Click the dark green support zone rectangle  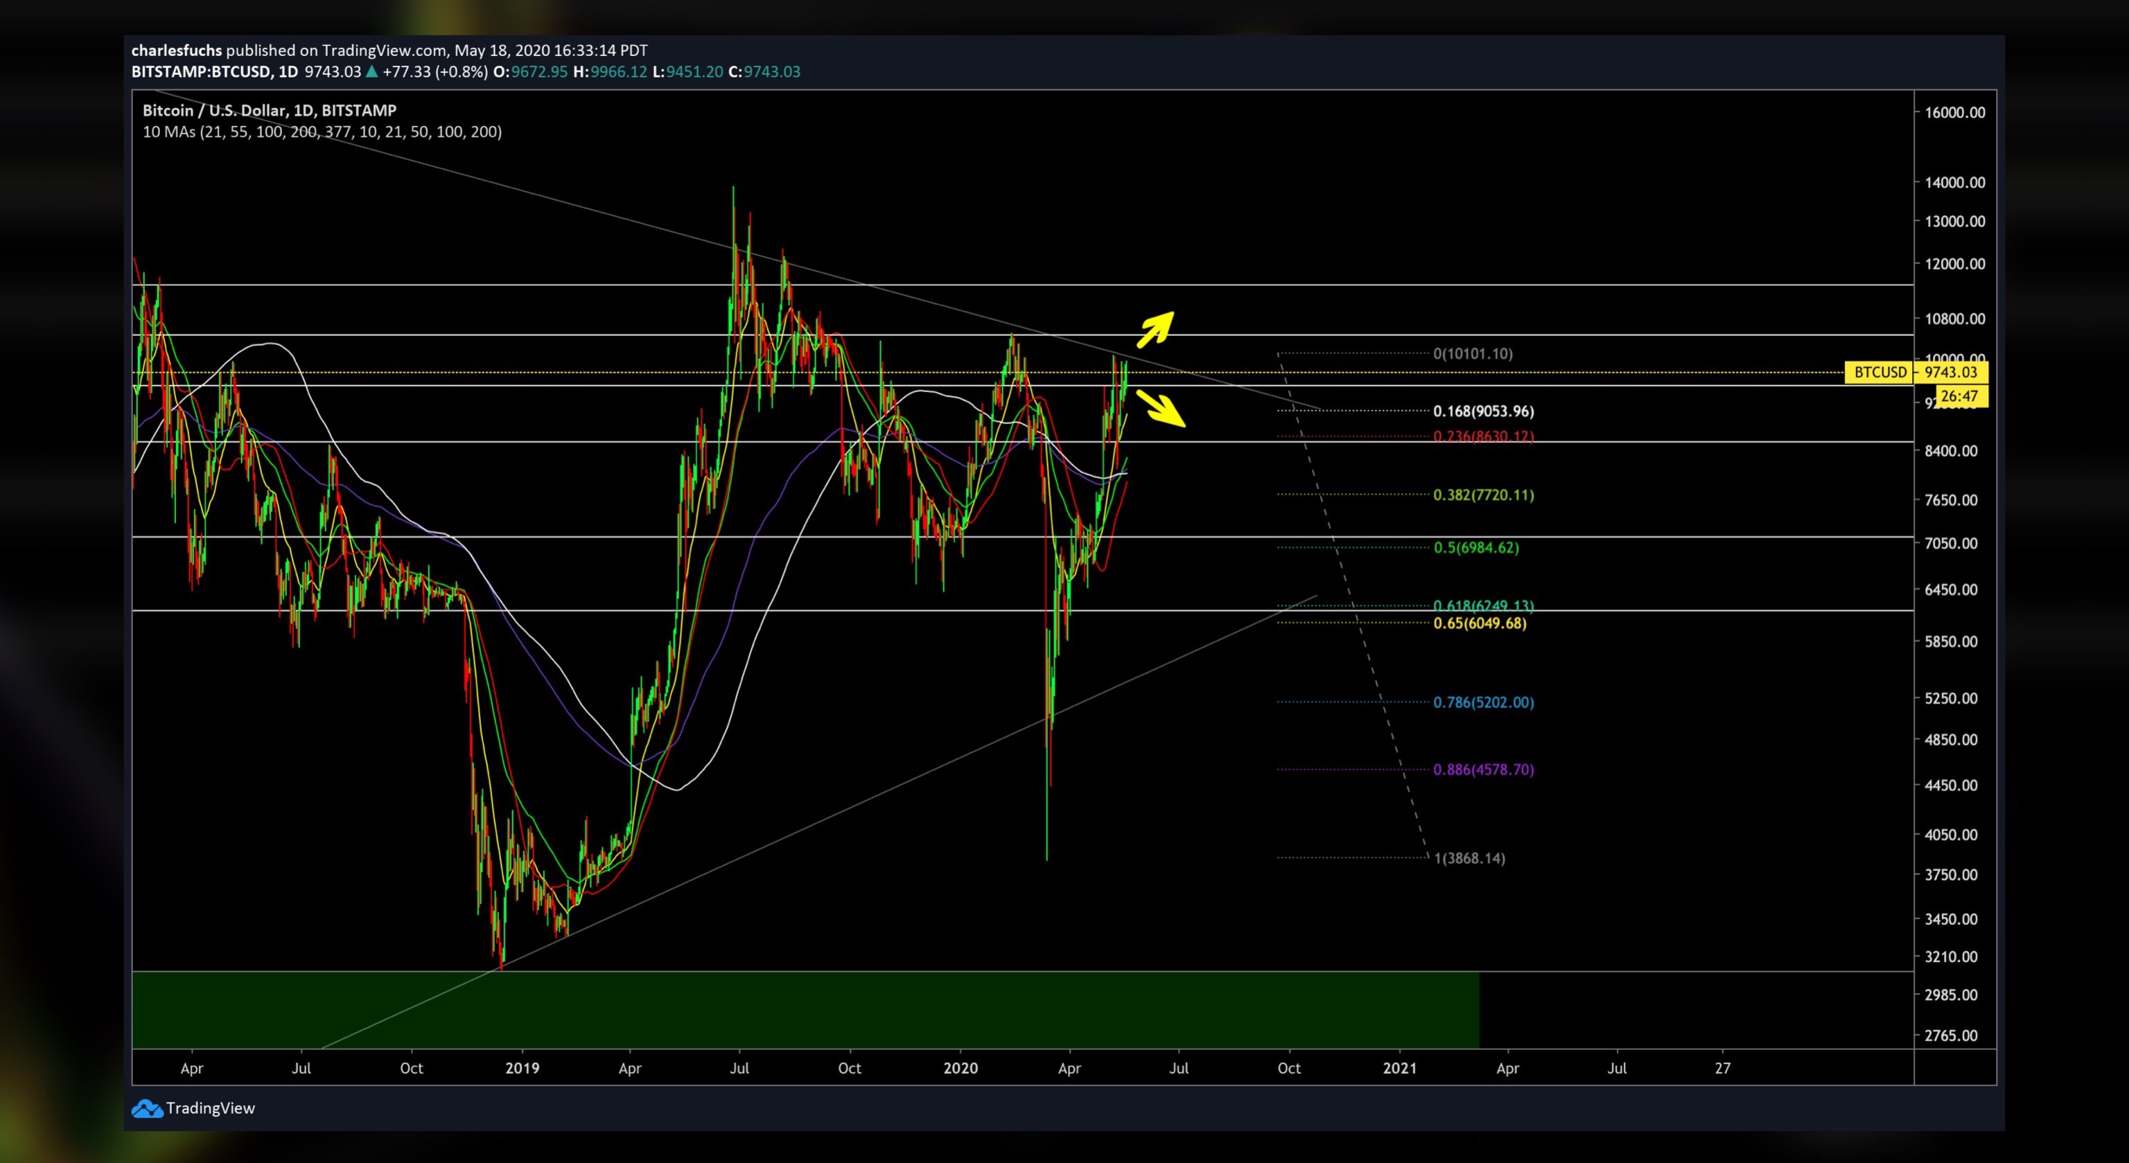point(805,1010)
